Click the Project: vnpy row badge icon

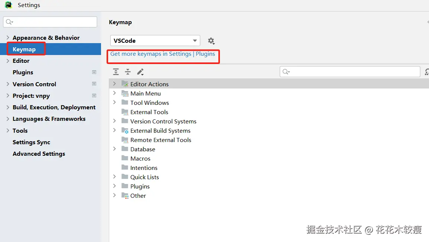click(94, 96)
